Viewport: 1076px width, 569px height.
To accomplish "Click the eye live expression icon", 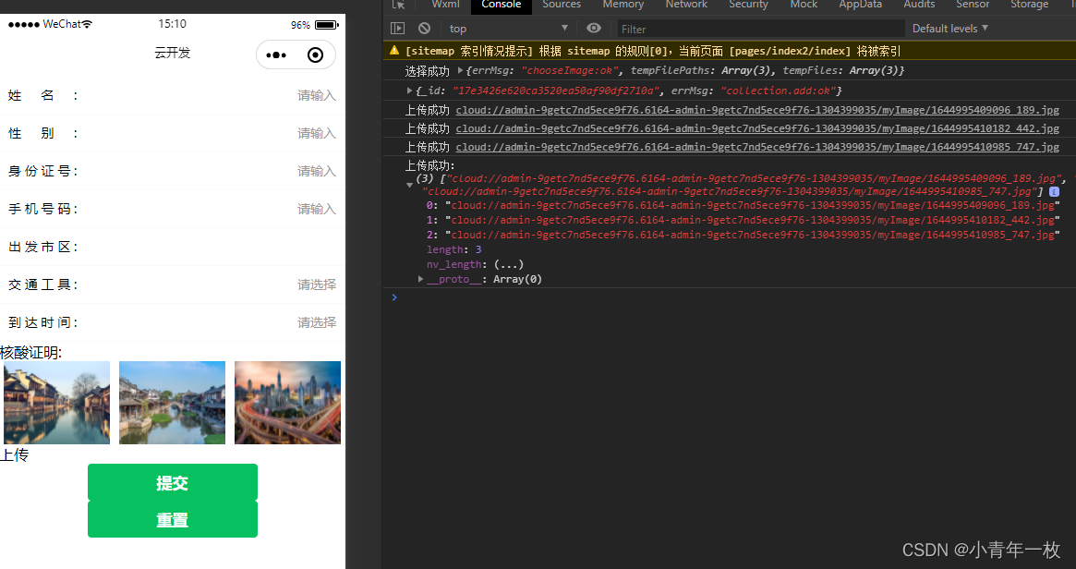I will click(594, 29).
